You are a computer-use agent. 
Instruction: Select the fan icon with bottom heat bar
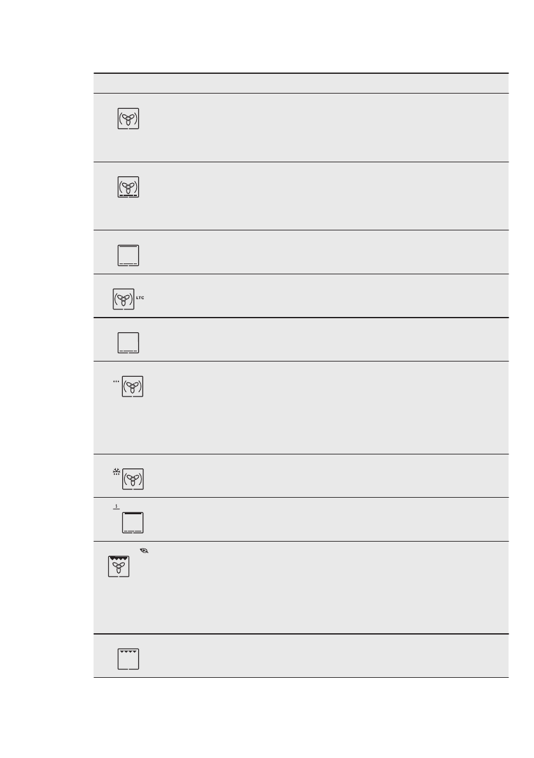(x=129, y=188)
